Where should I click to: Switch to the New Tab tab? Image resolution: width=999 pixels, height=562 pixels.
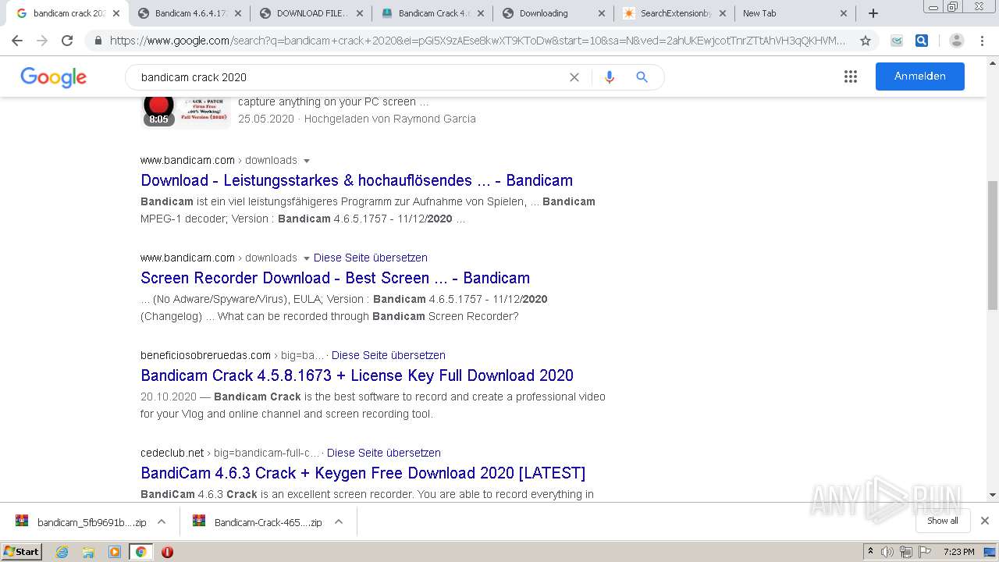coord(794,13)
